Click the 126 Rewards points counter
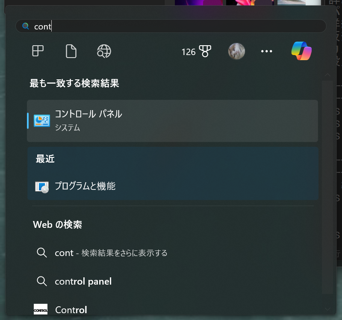 tap(189, 52)
